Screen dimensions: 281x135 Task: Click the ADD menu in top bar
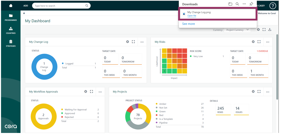point(26,6)
